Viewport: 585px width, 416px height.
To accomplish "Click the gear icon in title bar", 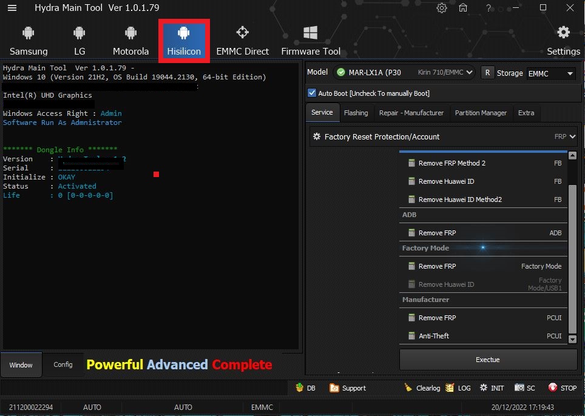I will click(x=442, y=8).
